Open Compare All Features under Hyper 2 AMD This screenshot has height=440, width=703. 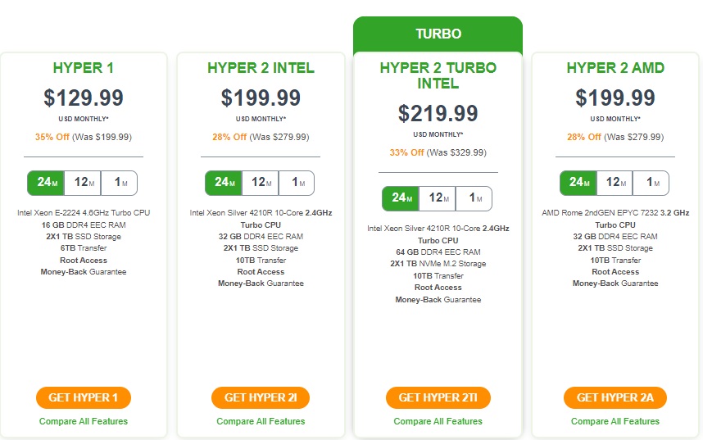(615, 422)
